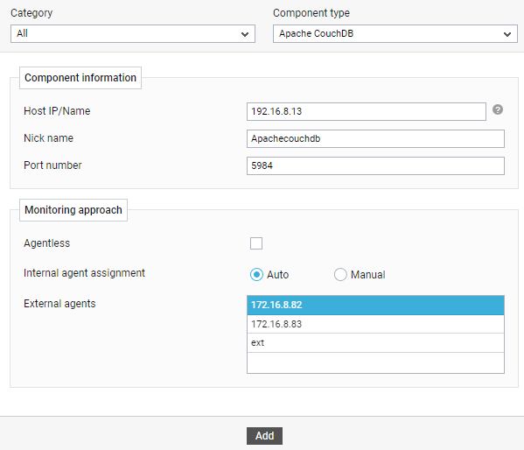Viewport: 524px width, 450px height.
Task: Open the Component type dropdown
Action: (395, 33)
